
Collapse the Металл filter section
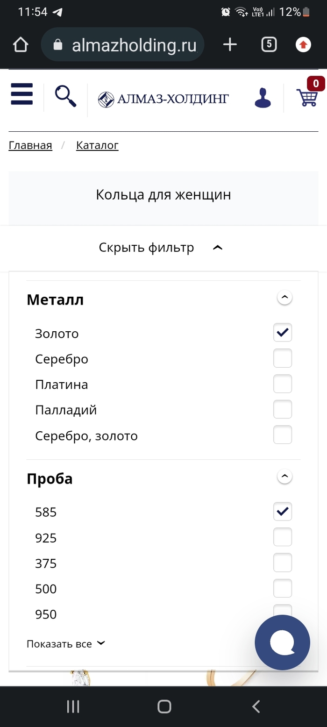[284, 297]
